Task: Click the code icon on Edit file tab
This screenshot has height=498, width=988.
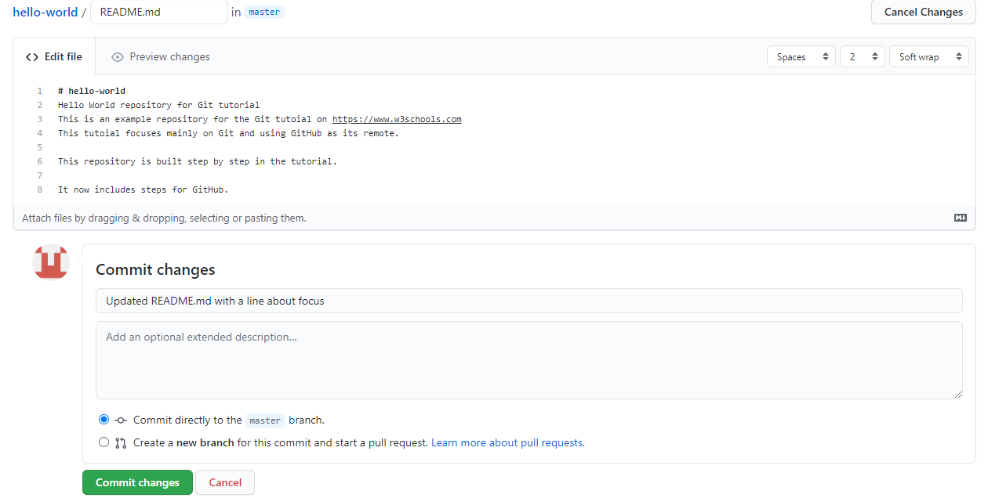Action: pyautogui.click(x=31, y=56)
